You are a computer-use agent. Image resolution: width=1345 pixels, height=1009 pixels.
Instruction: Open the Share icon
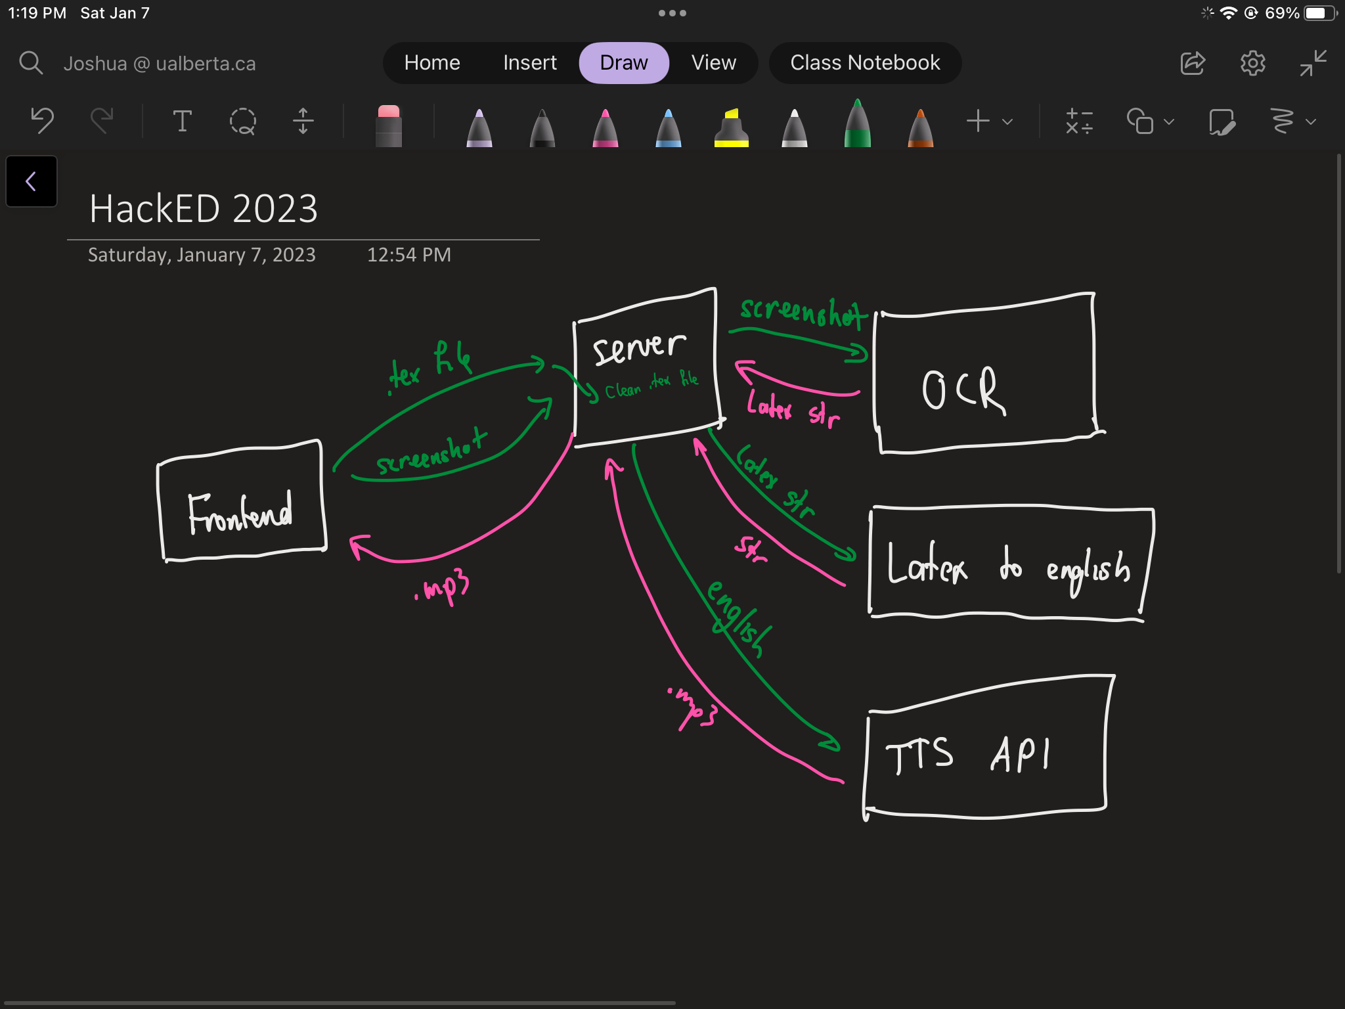pyautogui.click(x=1193, y=63)
